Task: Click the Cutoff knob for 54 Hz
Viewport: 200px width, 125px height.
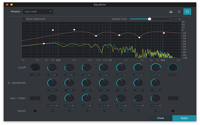Action: tap(52, 67)
